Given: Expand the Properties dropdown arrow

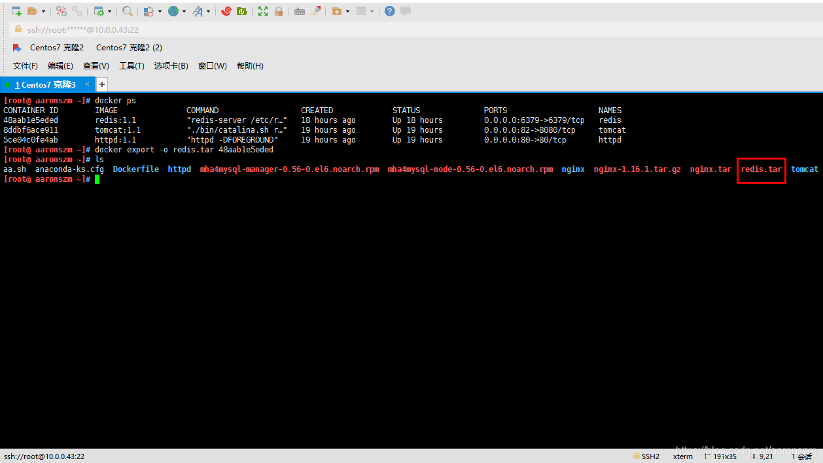Looking at the screenshot, I should pos(109,11).
